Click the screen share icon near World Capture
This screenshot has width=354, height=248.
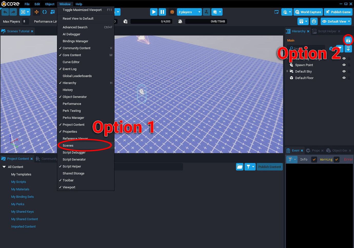276,12
